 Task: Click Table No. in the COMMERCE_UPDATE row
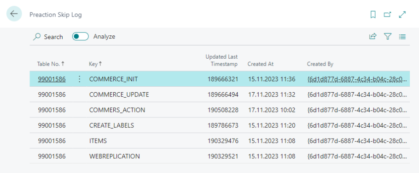point(52,95)
